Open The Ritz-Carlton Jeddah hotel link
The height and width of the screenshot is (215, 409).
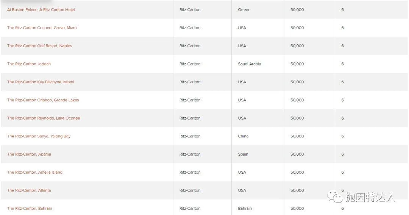[x=29, y=64]
